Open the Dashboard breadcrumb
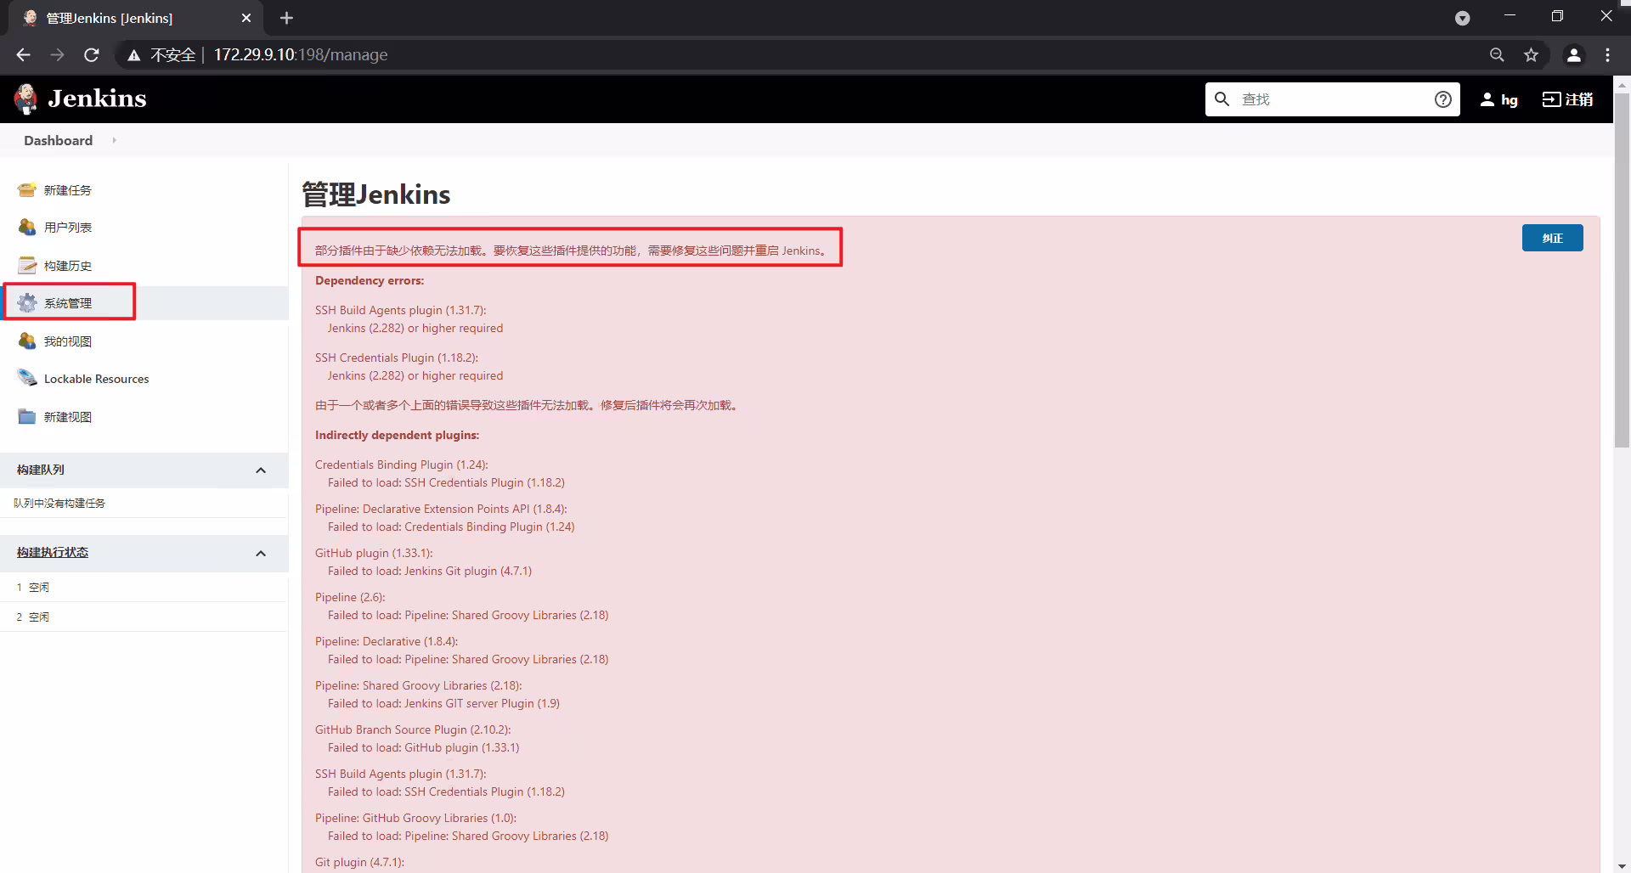Image resolution: width=1631 pixels, height=873 pixels. click(58, 140)
